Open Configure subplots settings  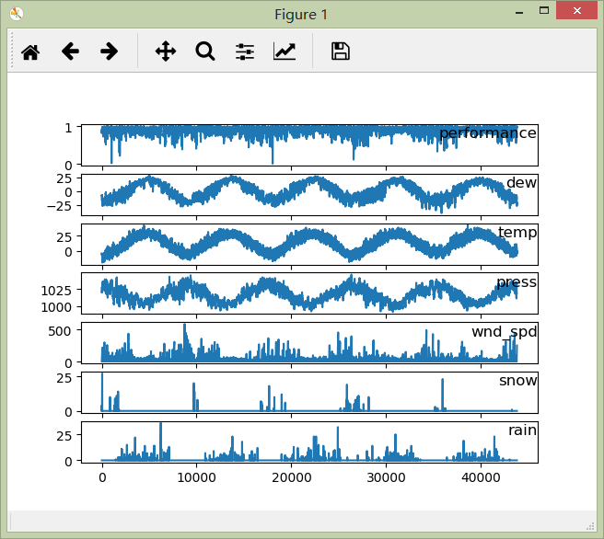pos(245,52)
